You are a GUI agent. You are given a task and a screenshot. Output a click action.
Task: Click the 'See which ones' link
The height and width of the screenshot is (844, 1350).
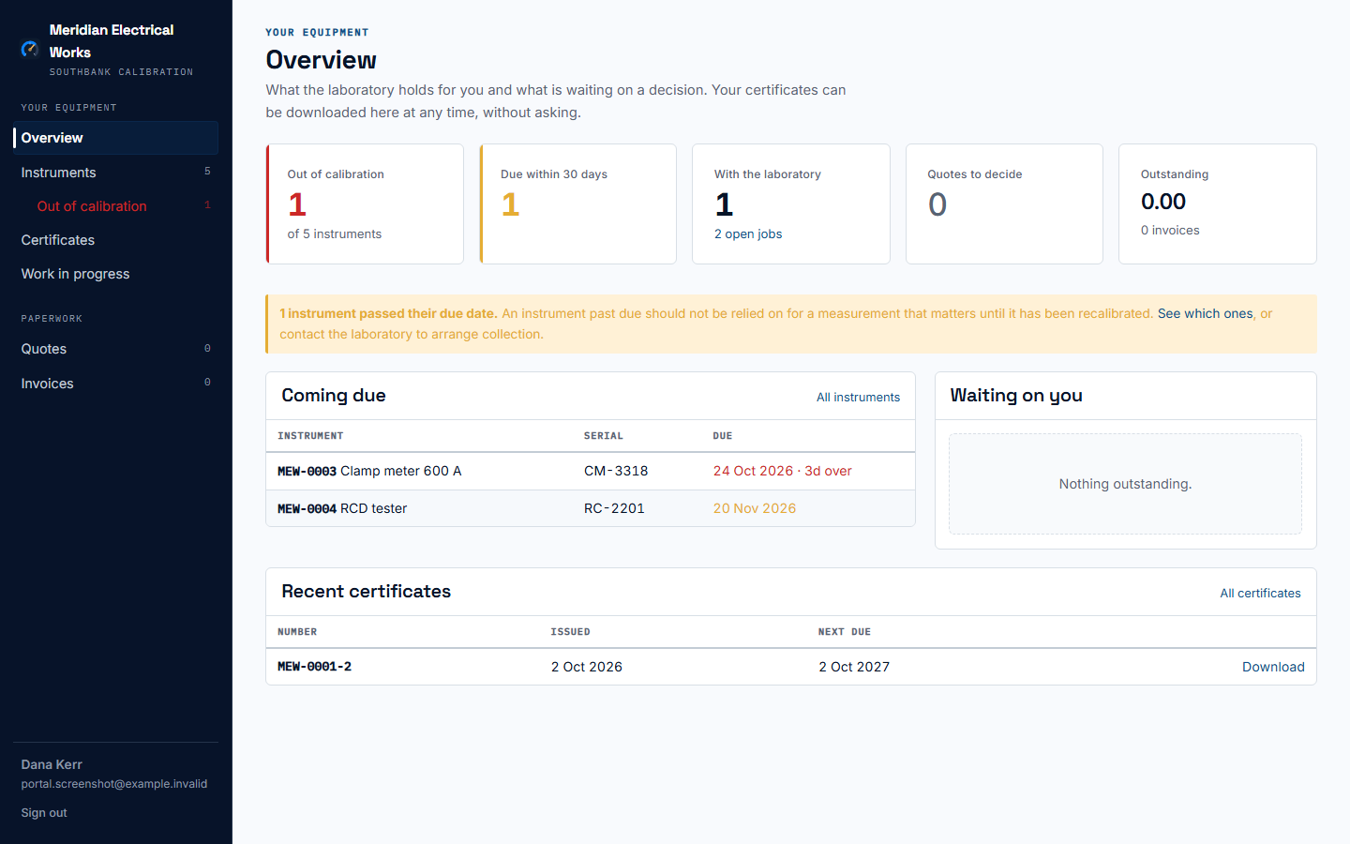[1205, 313]
